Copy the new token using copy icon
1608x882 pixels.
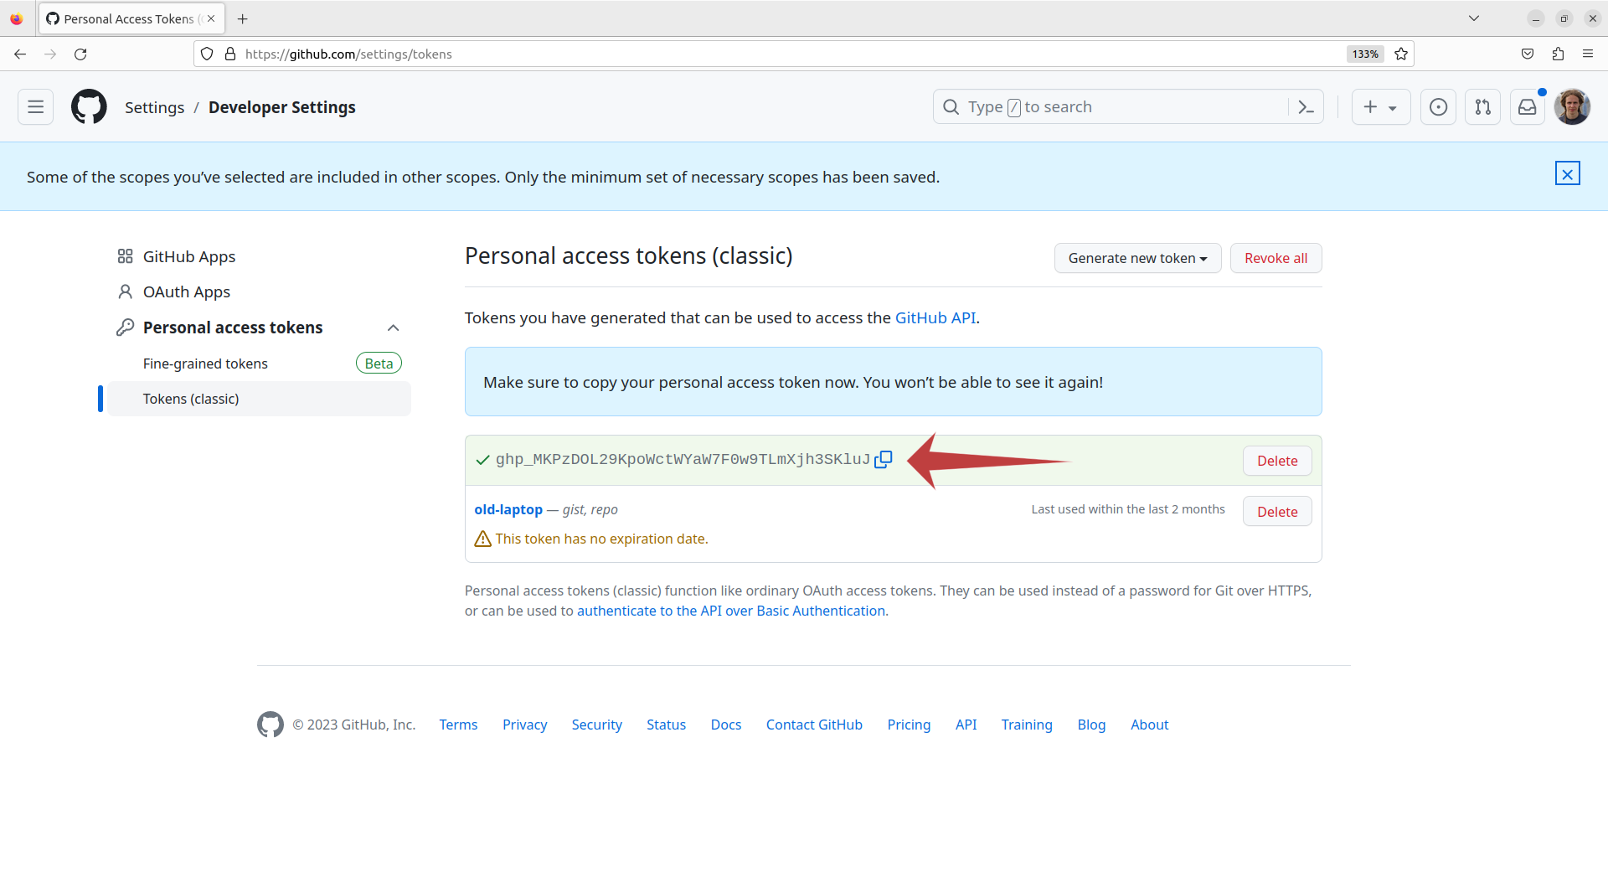[884, 459]
